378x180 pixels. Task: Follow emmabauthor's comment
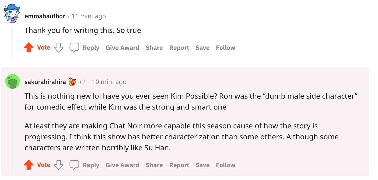point(226,48)
